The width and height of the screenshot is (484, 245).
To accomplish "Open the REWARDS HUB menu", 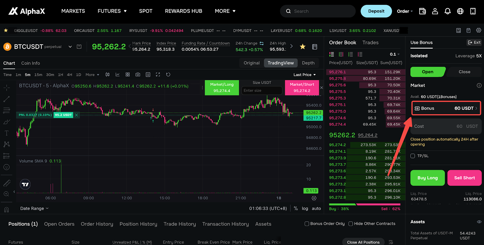I will point(184,11).
